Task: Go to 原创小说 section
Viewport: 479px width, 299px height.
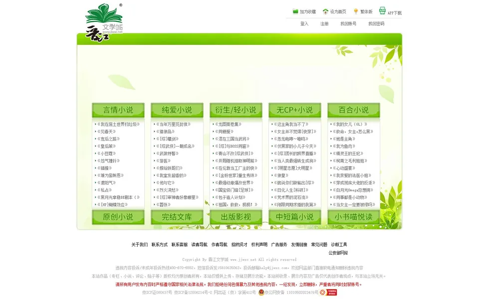Action: point(118,217)
